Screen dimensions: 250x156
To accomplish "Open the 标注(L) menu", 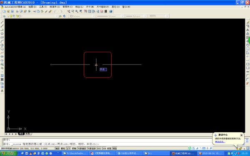I will point(79,7).
